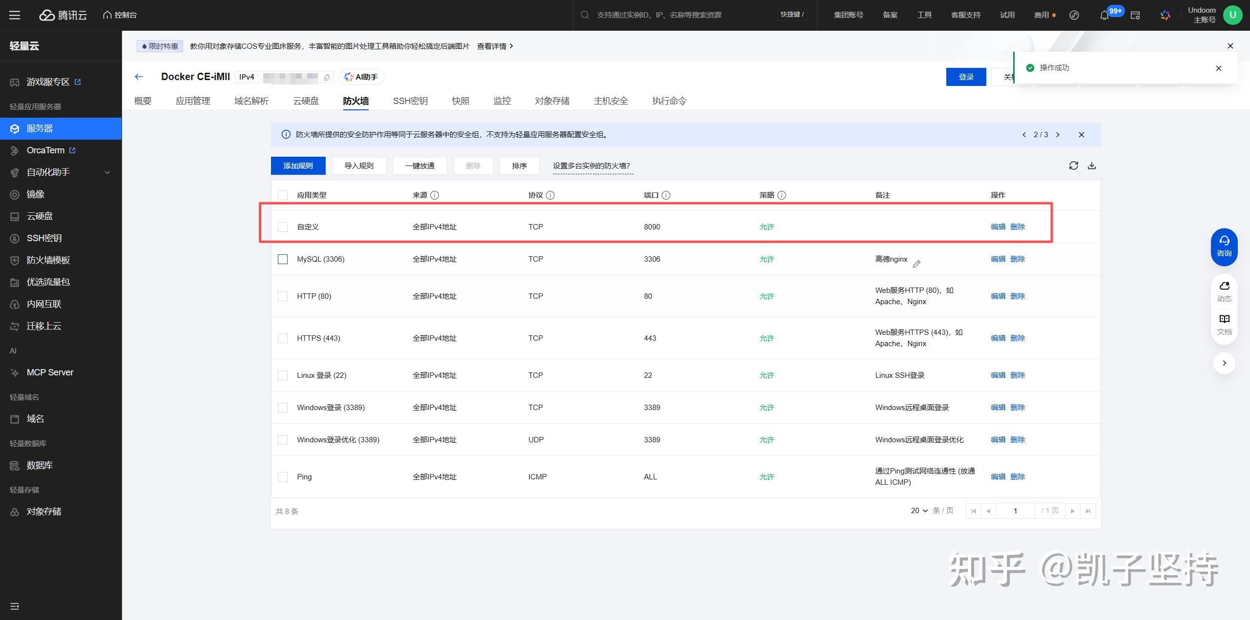This screenshot has width=1250, height=620.
Task: Click the pencil icon next to 高德nginx note
Action: pyautogui.click(x=917, y=264)
